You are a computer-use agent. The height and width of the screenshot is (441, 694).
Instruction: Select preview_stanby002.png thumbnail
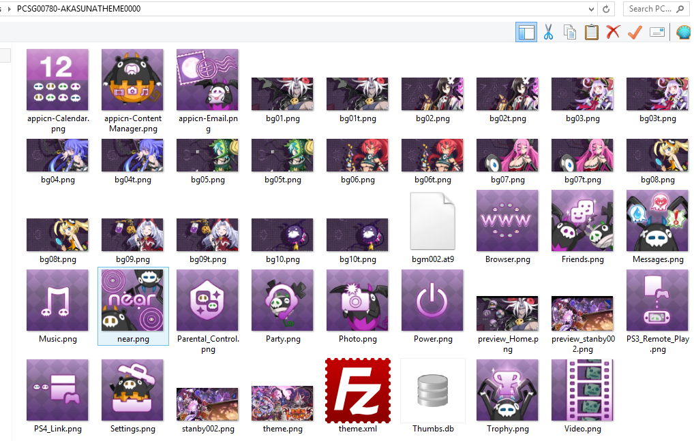582,314
